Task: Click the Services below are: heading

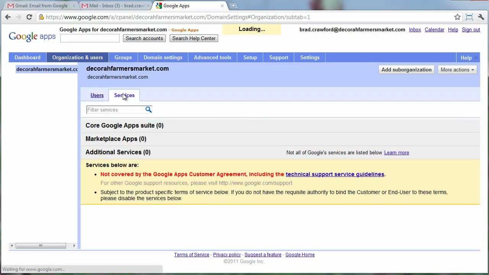Action: pyautogui.click(x=112, y=165)
